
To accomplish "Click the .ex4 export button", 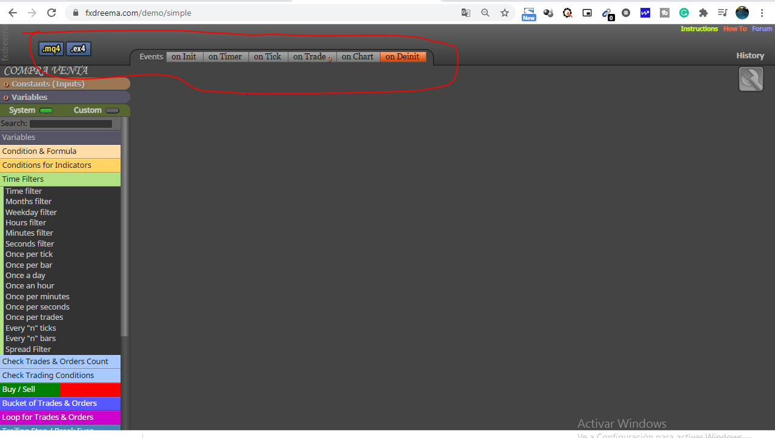I will tap(78, 49).
